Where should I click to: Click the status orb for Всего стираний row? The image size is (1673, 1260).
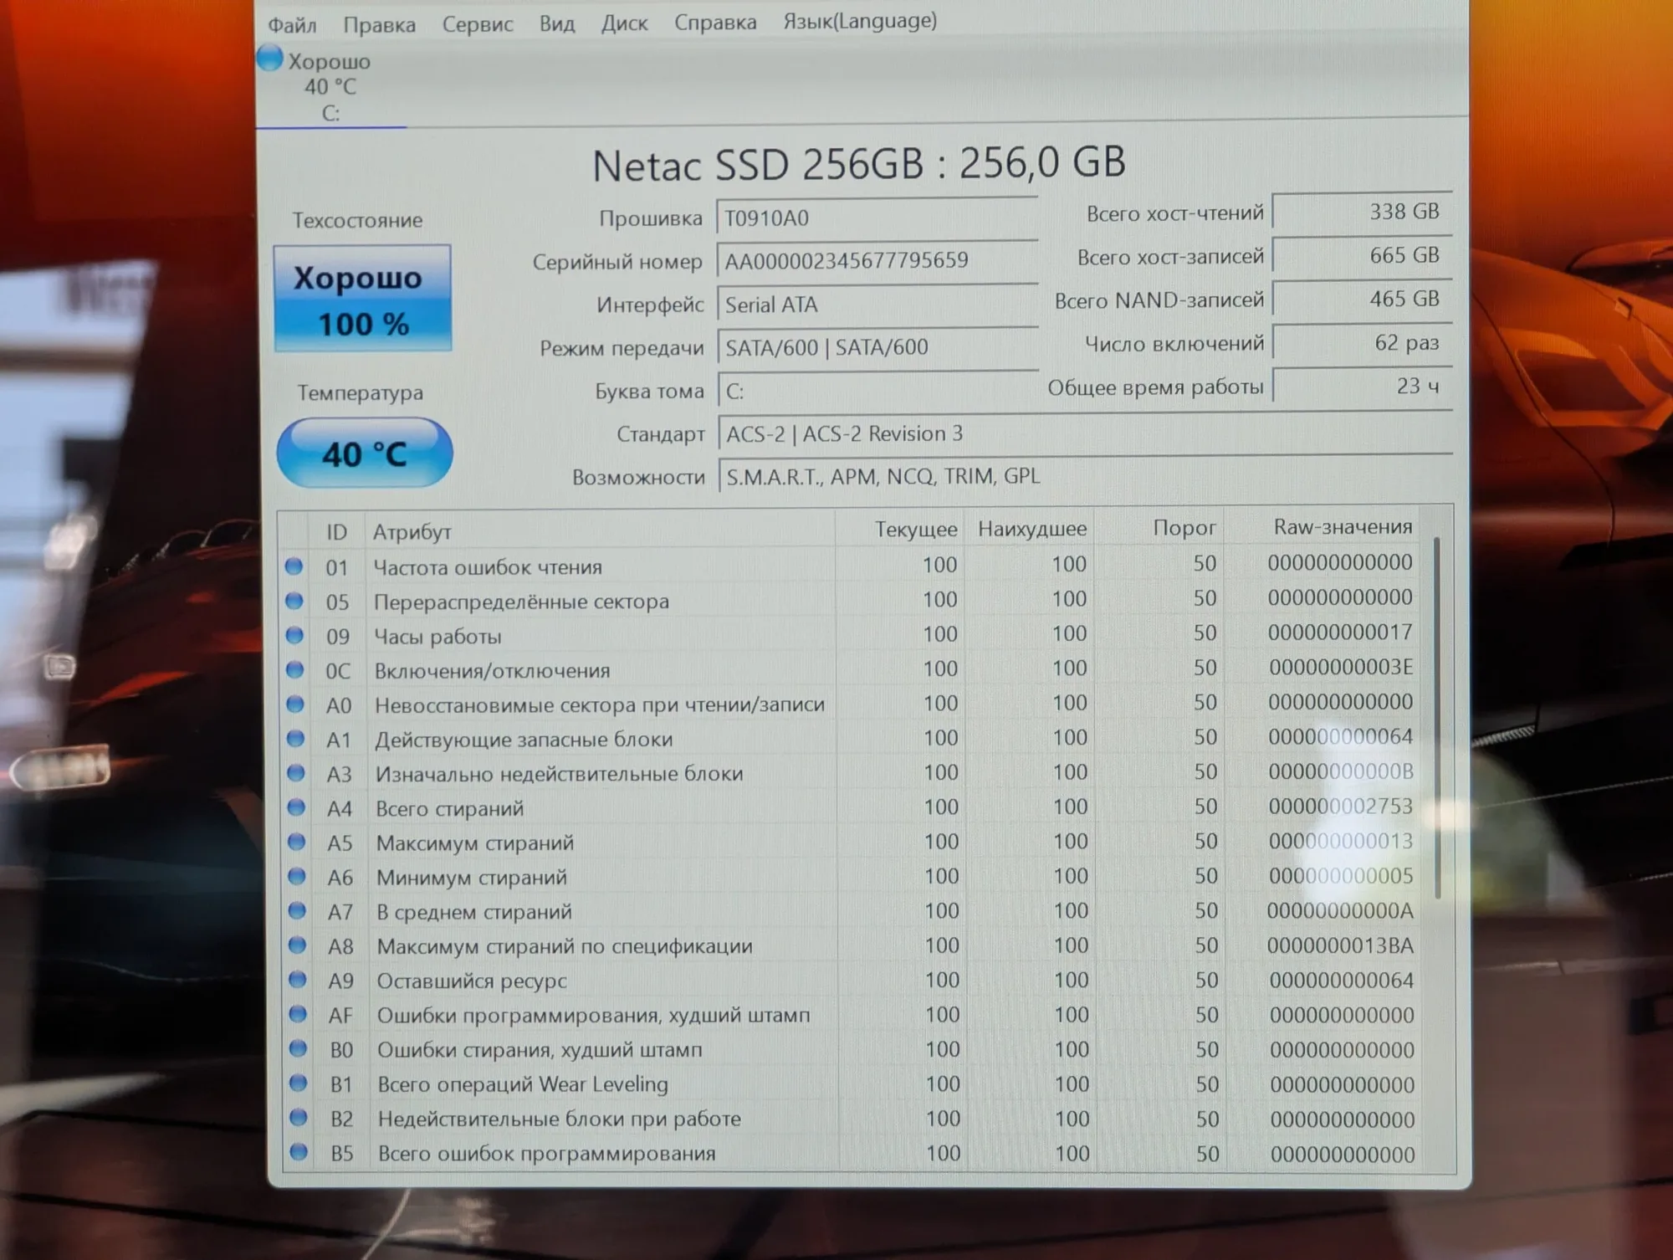click(296, 807)
